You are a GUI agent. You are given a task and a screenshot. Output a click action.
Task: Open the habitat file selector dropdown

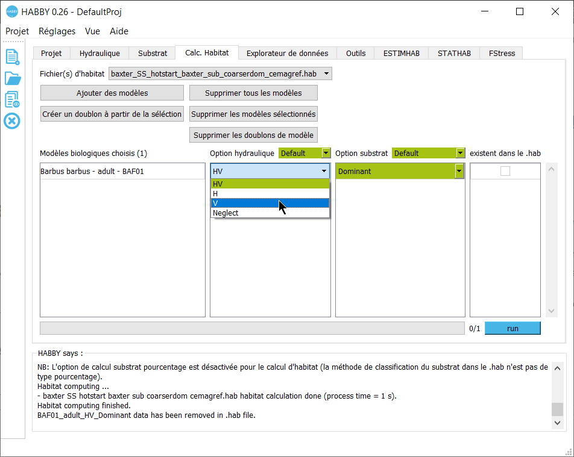pos(326,73)
